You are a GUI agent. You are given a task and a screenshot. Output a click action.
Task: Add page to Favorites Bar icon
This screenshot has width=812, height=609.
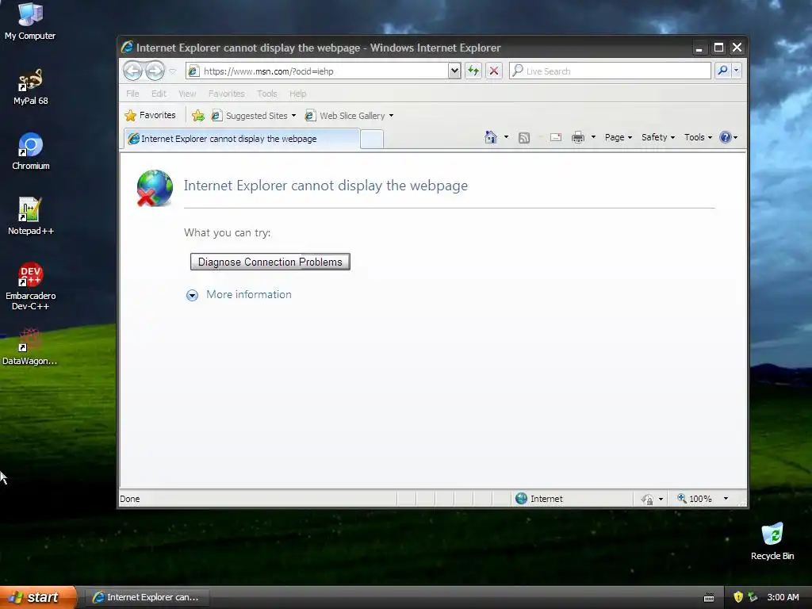click(197, 116)
